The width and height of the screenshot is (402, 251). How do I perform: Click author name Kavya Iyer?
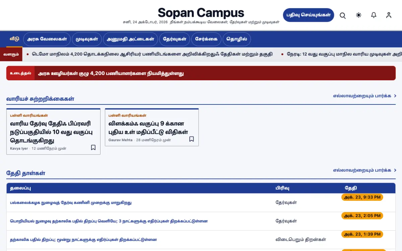(x=19, y=148)
